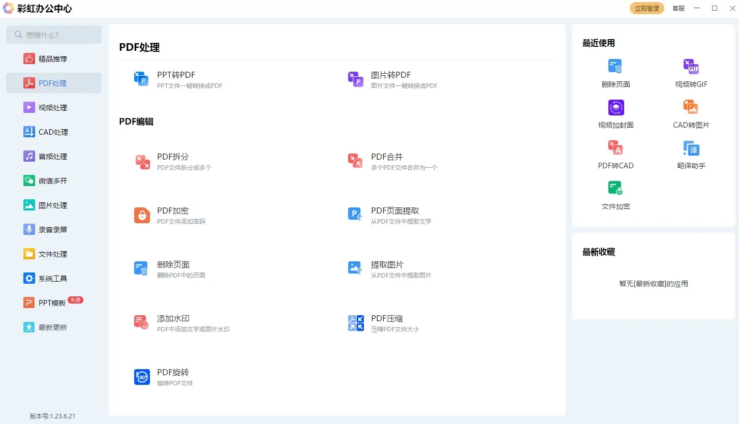Click the version text 版本号:1.23.6.21
The width and height of the screenshot is (739, 424).
pos(52,416)
